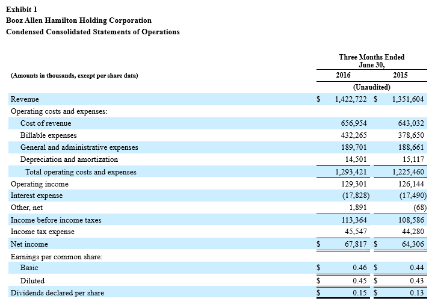
Task: Select the 2016 revenue value 1,422,722
Action: (351, 99)
